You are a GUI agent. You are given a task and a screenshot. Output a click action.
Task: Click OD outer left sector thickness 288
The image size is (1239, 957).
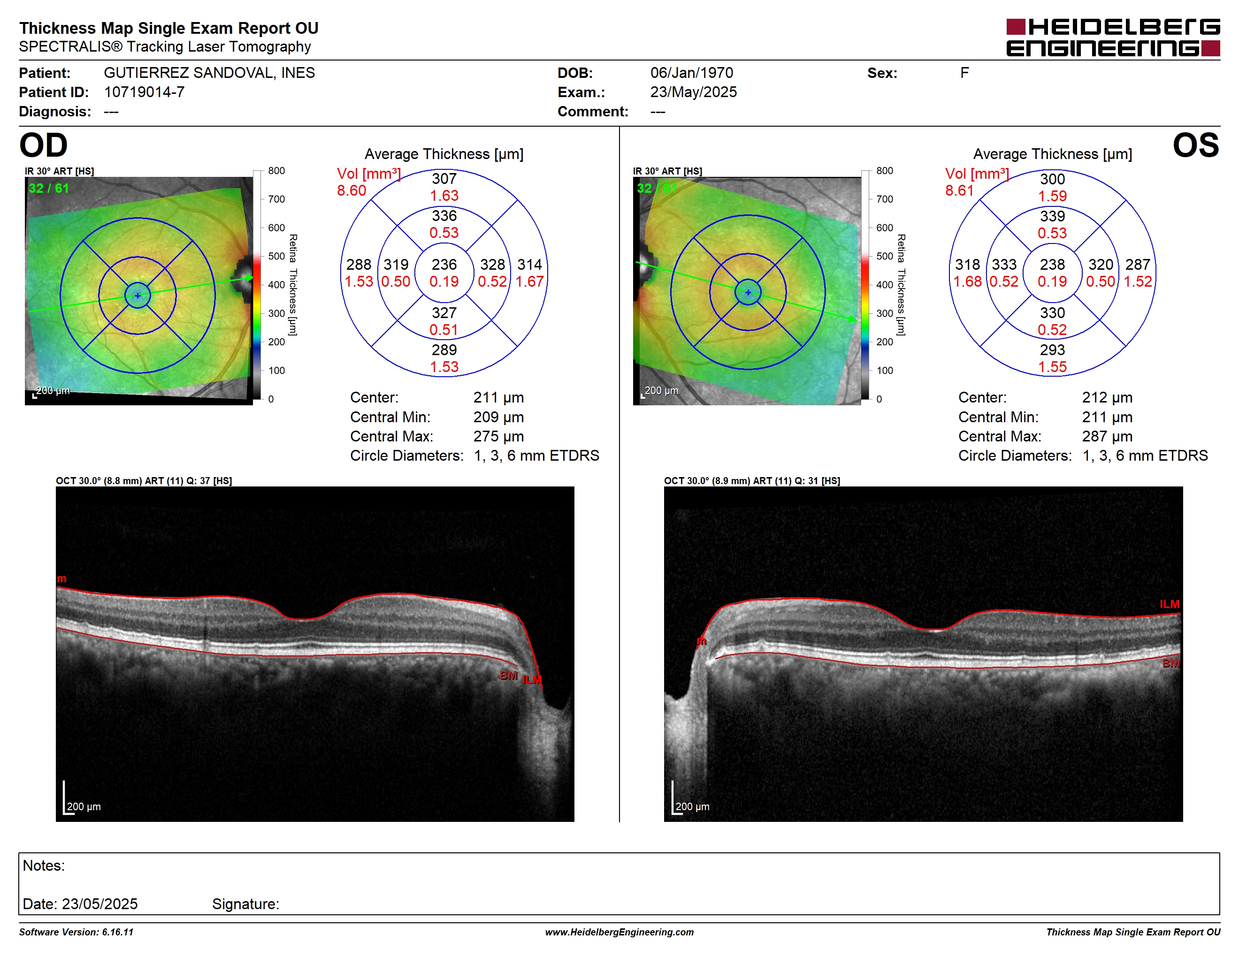pyautogui.click(x=359, y=264)
